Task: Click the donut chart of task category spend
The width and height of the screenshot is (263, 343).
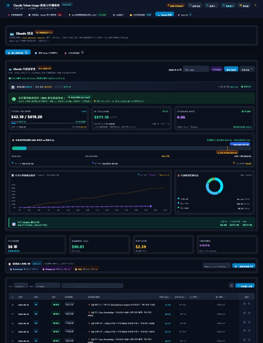Action: point(214,186)
